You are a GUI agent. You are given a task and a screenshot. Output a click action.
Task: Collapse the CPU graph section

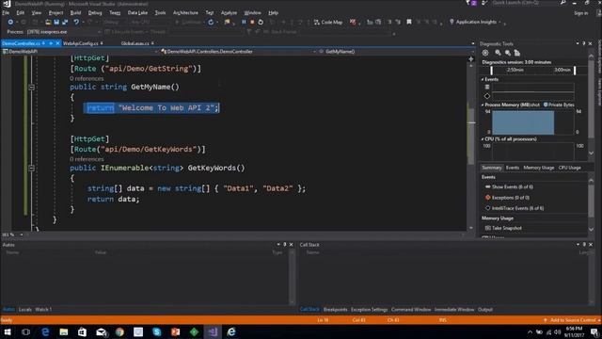[x=483, y=139]
